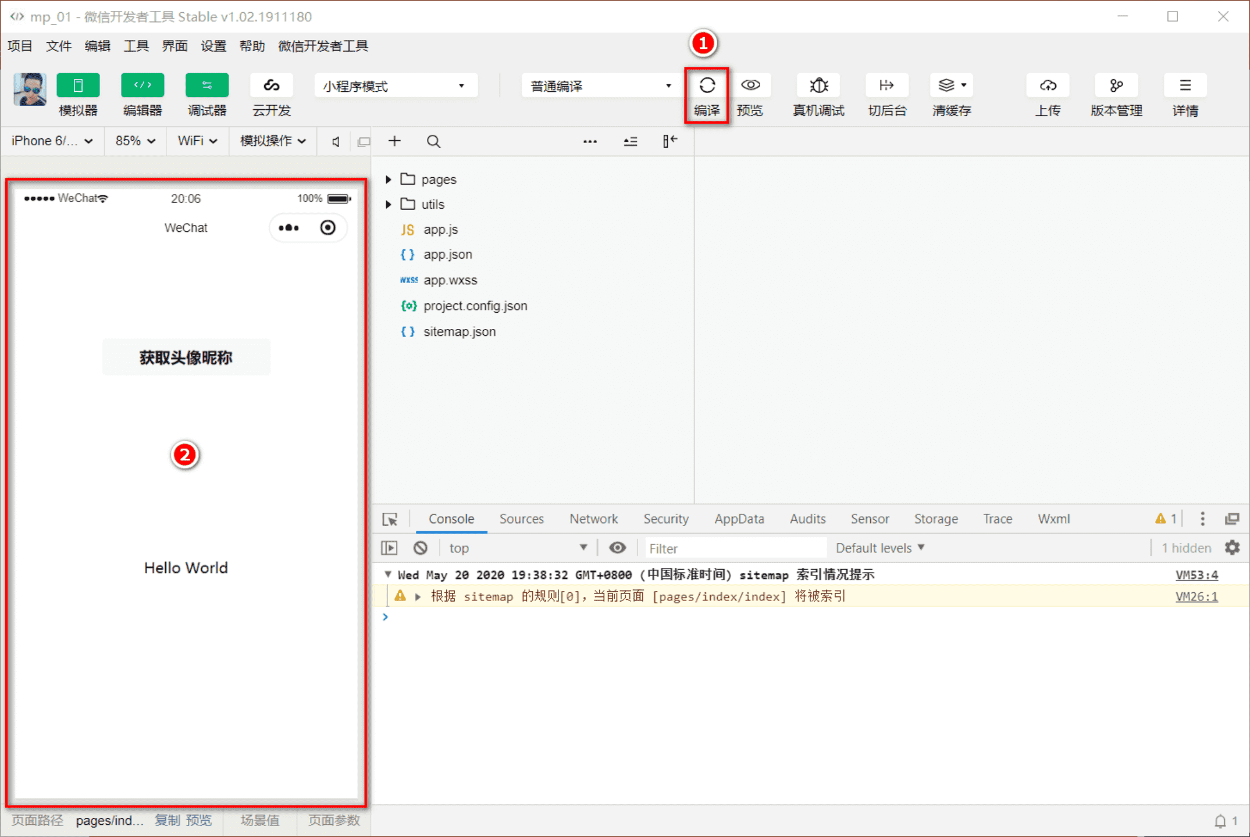Switch to the AppData tab in console
Viewport: 1250px width, 837px height.
pyautogui.click(x=739, y=520)
